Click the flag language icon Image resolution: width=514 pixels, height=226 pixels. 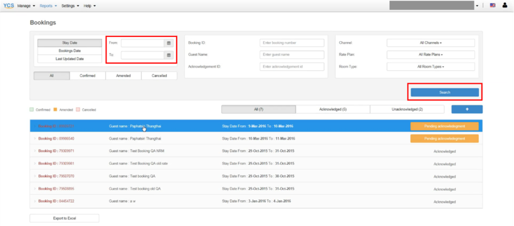pos(493,6)
